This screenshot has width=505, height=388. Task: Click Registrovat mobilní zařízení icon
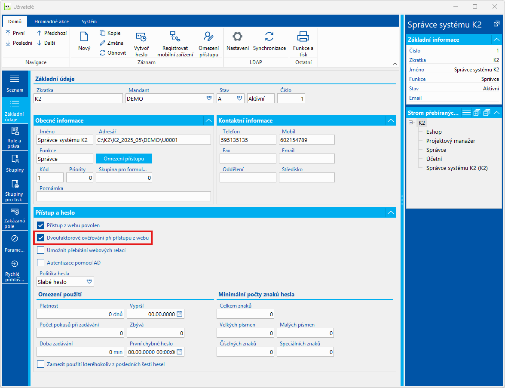175,44
